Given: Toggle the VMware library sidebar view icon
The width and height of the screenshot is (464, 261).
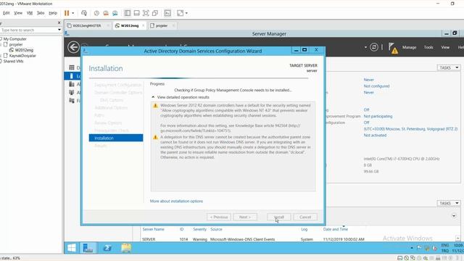Looking at the screenshot, I should pyautogui.click(x=128, y=13).
